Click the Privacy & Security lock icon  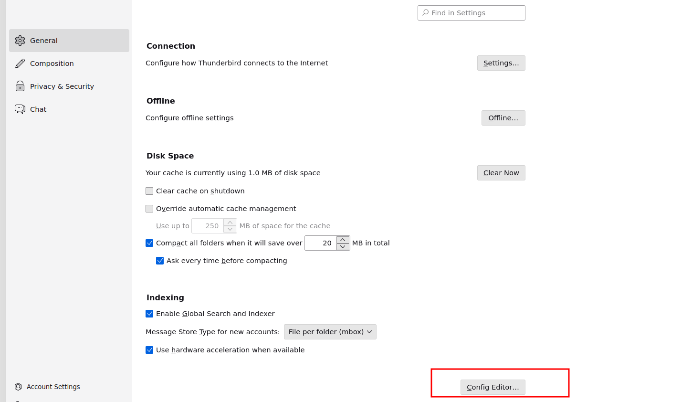click(20, 86)
